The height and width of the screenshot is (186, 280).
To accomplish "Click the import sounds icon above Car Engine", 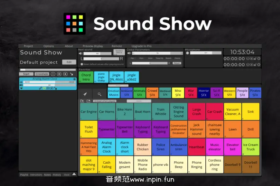I will pyautogui.click(x=82, y=101).
